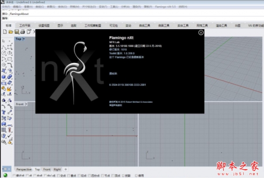Click the Open folder icon
The image size is (264, 178).
click(x=11, y=32)
